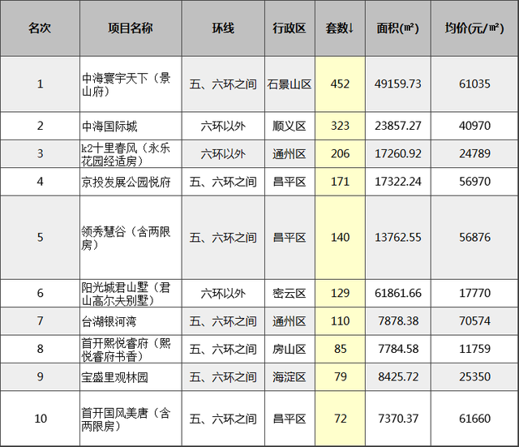Screen dimensions: 519x447
Task: Click the 面积(㎡) column header
Action: 398,28
